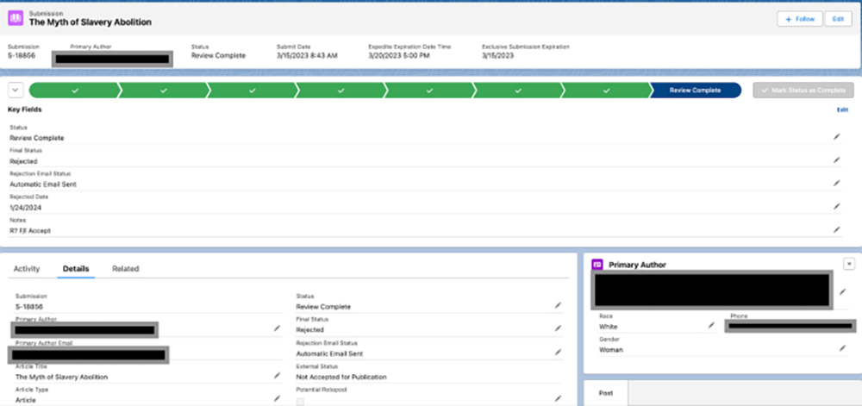Edit Gender field pencil icon
The width and height of the screenshot is (862, 406).
pyautogui.click(x=842, y=349)
